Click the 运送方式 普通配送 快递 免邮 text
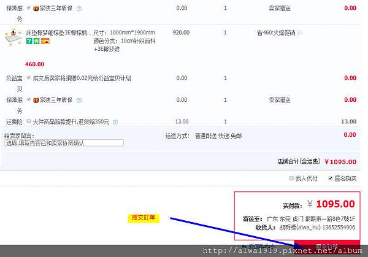368x257 pixels. (x=204, y=136)
